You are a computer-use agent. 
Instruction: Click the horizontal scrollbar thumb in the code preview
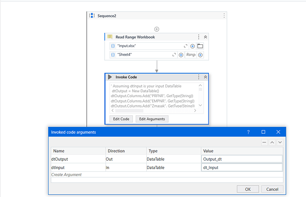coord(129,111)
